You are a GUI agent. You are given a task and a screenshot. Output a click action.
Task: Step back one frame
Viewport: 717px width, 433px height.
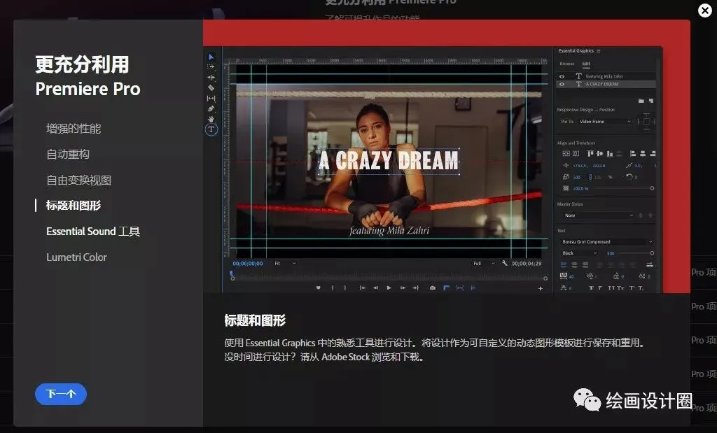pyautogui.click(x=375, y=288)
